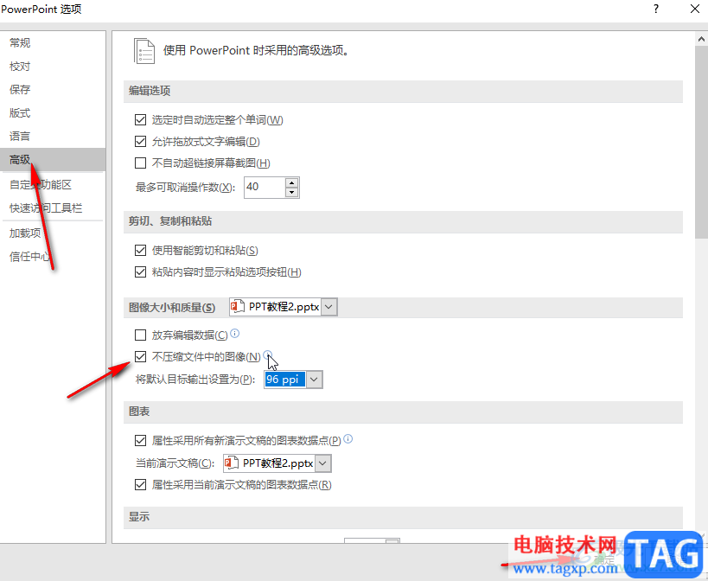The image size is (708, 581).
Task: Enable 不自动超链接屏幕截图 checkbox
Action: pyautogui.click(x=140, y=163)
